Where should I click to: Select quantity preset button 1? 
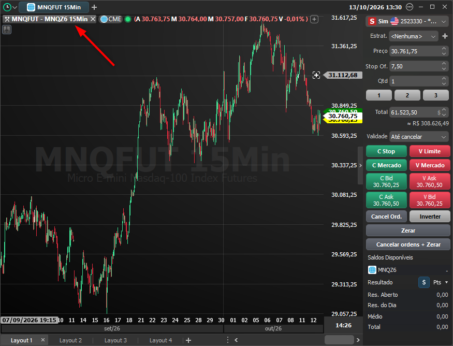379,95
